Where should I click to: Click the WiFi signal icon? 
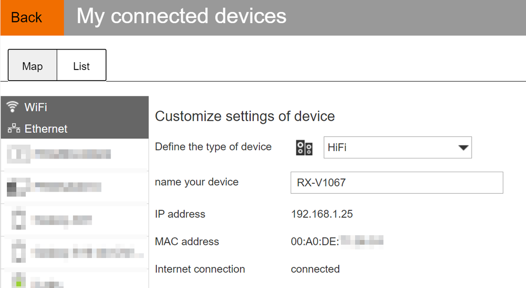click(x=13, y=107)
